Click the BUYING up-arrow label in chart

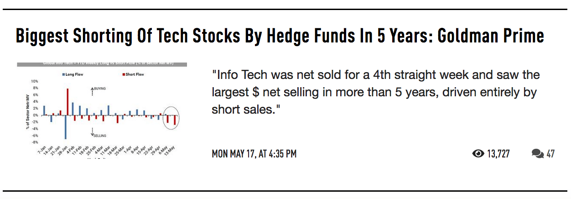(x=99, y=88)
